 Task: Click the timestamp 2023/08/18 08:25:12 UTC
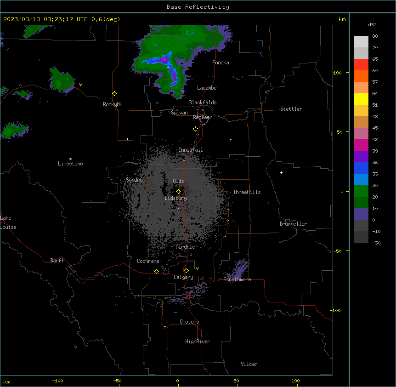[x=45, y=19]
